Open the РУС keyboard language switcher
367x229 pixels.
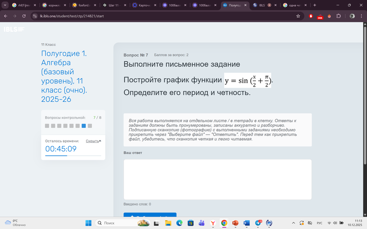(x=320, y=223)
